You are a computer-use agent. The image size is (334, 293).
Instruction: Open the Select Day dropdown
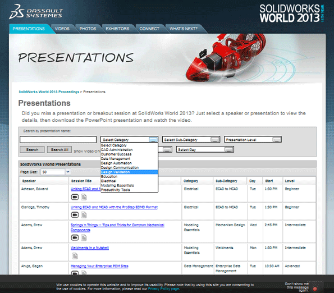coord(205,149)
